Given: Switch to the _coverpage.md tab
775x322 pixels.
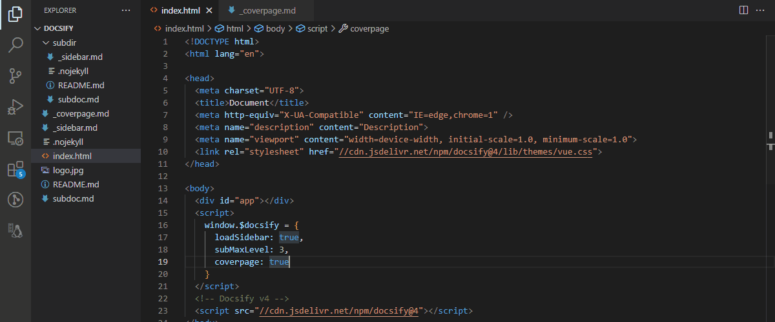Looking at the screenshot, I should (267, 10).
